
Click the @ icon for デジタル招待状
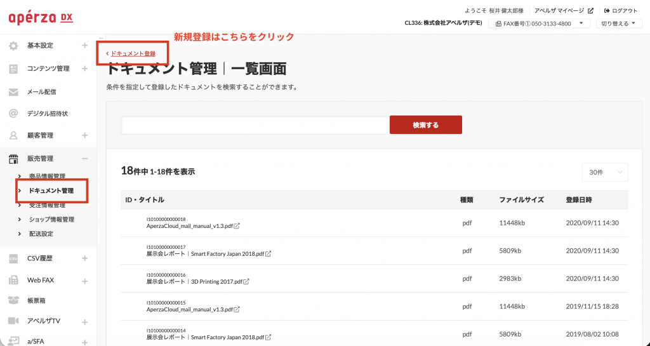point(13,114)
